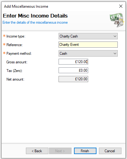
Task: Open the Income type dropdown showing Charity Cash
Action: pos(88,36)
